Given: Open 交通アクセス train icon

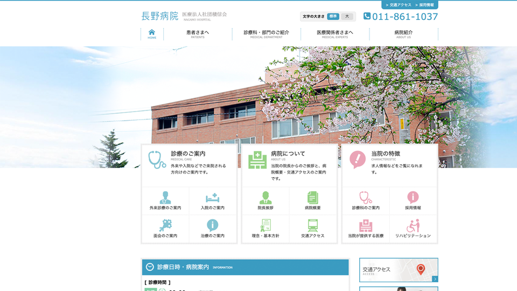Looking at the screenshot, I should click(x=313, y=226).
